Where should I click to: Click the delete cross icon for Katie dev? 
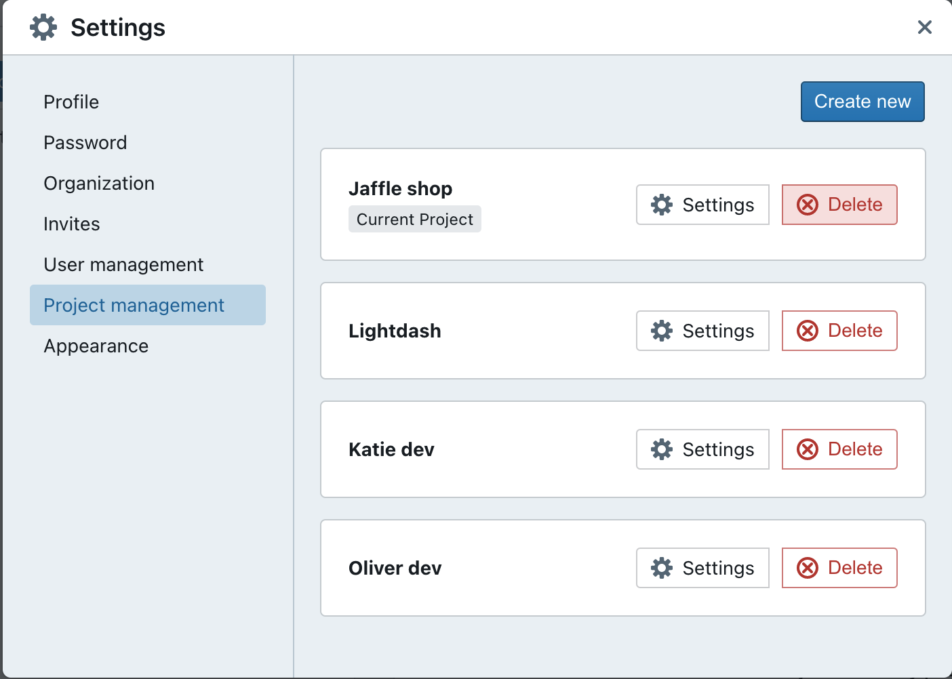pos(807,449)
